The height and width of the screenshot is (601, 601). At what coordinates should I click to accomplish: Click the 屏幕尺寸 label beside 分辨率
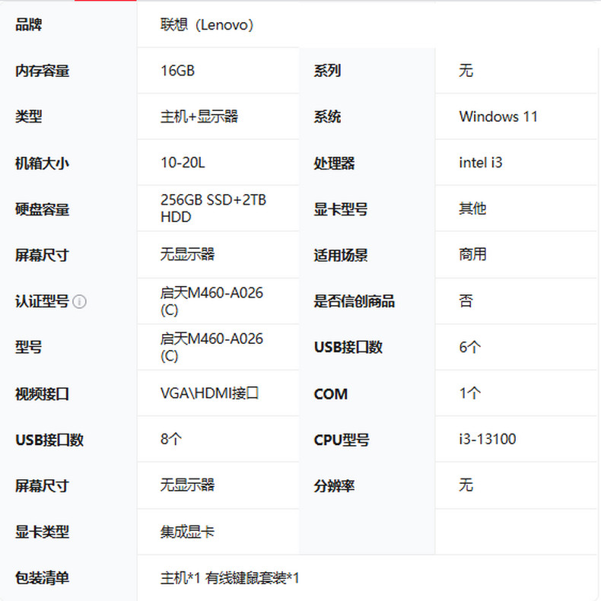[42, 486]
